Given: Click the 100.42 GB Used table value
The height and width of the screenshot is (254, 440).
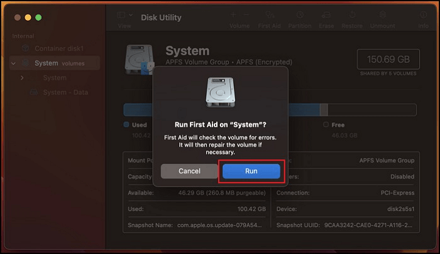Looking at the screenshot, I should click(251, 209).
